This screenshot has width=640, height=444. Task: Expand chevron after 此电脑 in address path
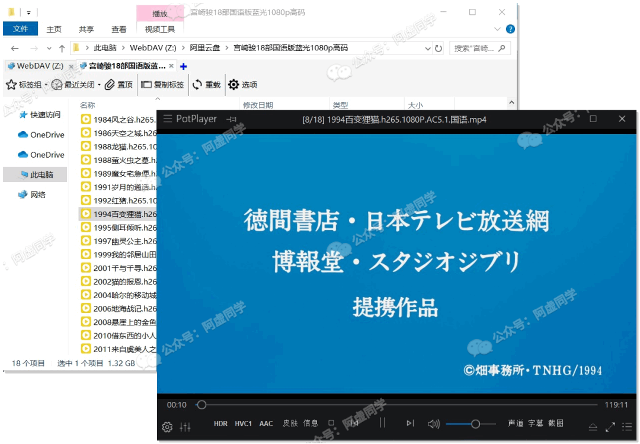coord(123,48)
